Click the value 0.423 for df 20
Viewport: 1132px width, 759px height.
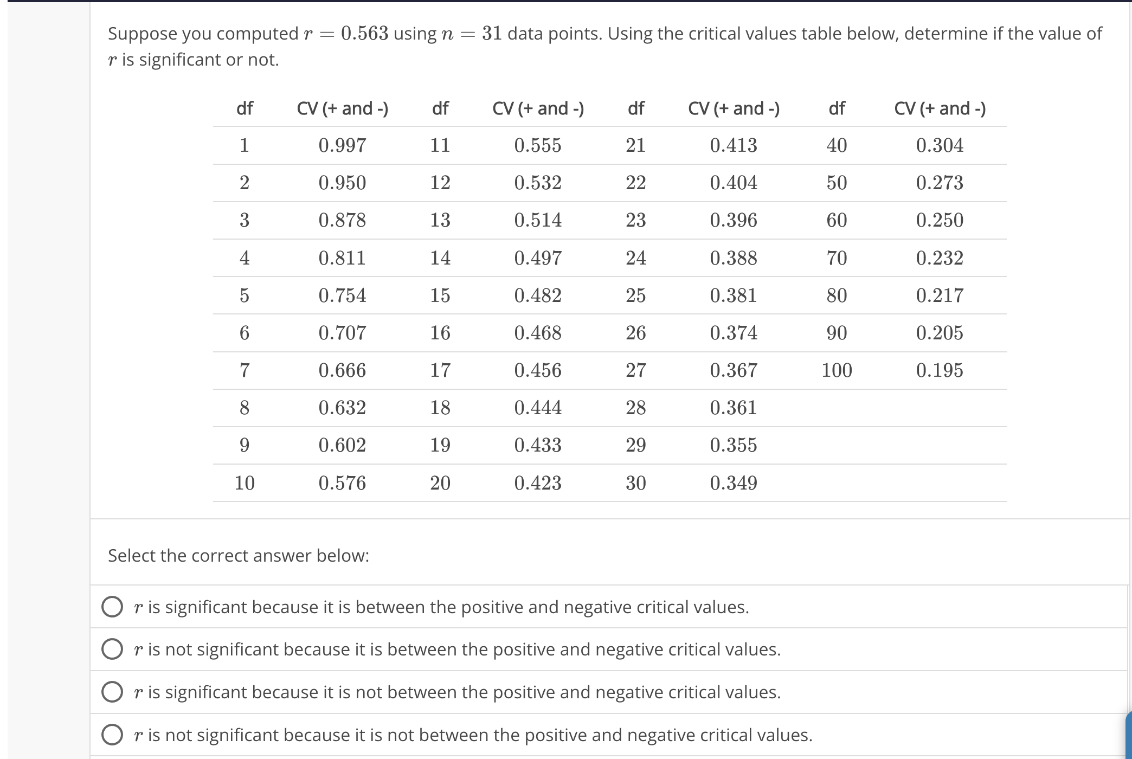click(x=538, y=482)
